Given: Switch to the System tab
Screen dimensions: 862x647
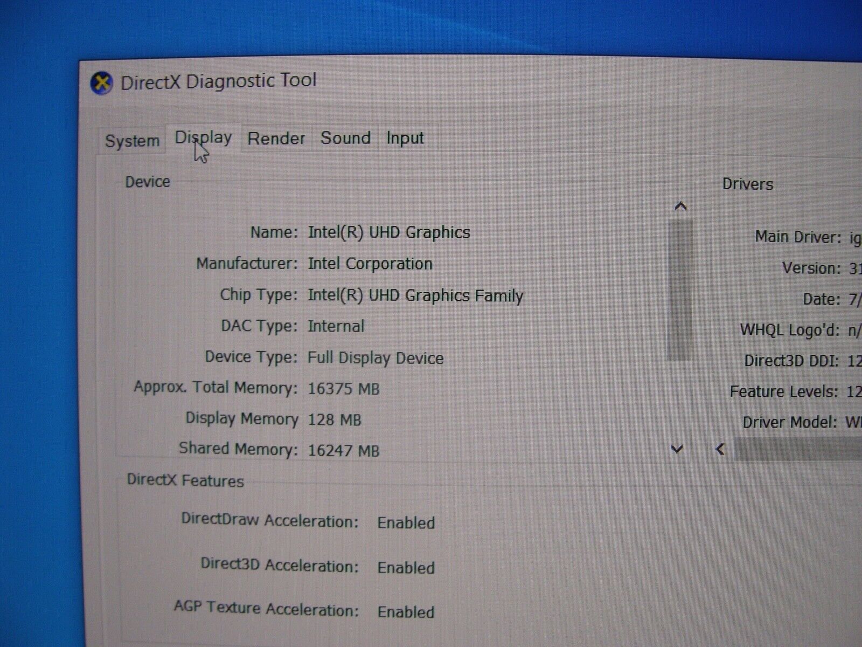Looking at the screenshot, I should click(x=133, y=141).
